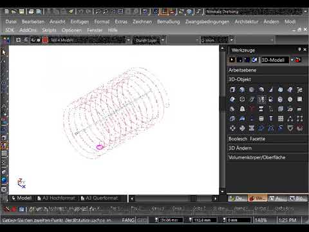The image size is (309, 232).
Task: Click the 3D-Modell text field in Werkzeuge
Action: pyautogui.click(x=274, y=60)
